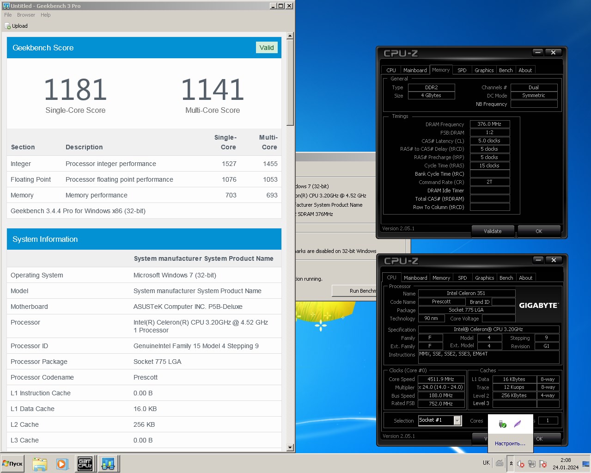
Task: Click the Upload toolbar icon in Geekbench
Action: click(16, 26)
